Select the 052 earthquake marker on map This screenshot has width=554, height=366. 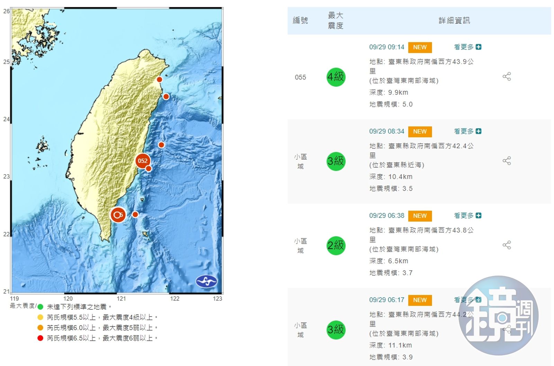[x=142, y=161]
